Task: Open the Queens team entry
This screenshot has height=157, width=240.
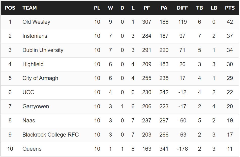Action: 32,149
